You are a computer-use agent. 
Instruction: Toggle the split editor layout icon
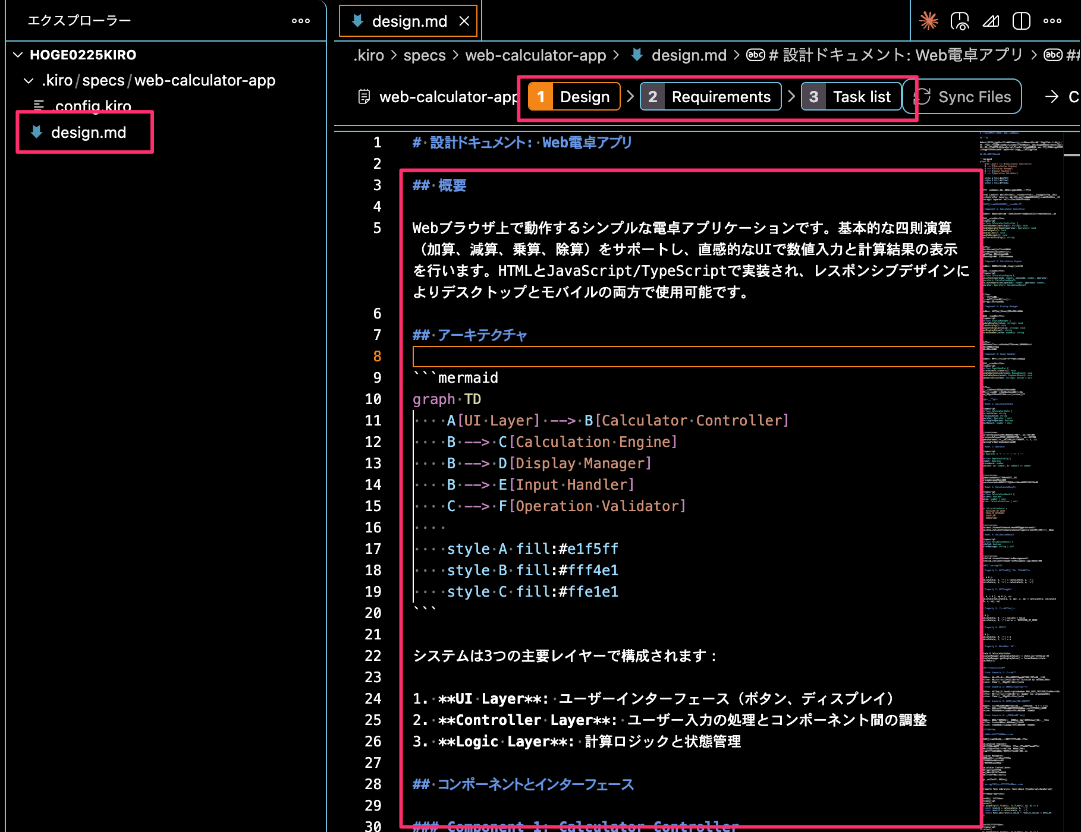[x=1021, y=21]
